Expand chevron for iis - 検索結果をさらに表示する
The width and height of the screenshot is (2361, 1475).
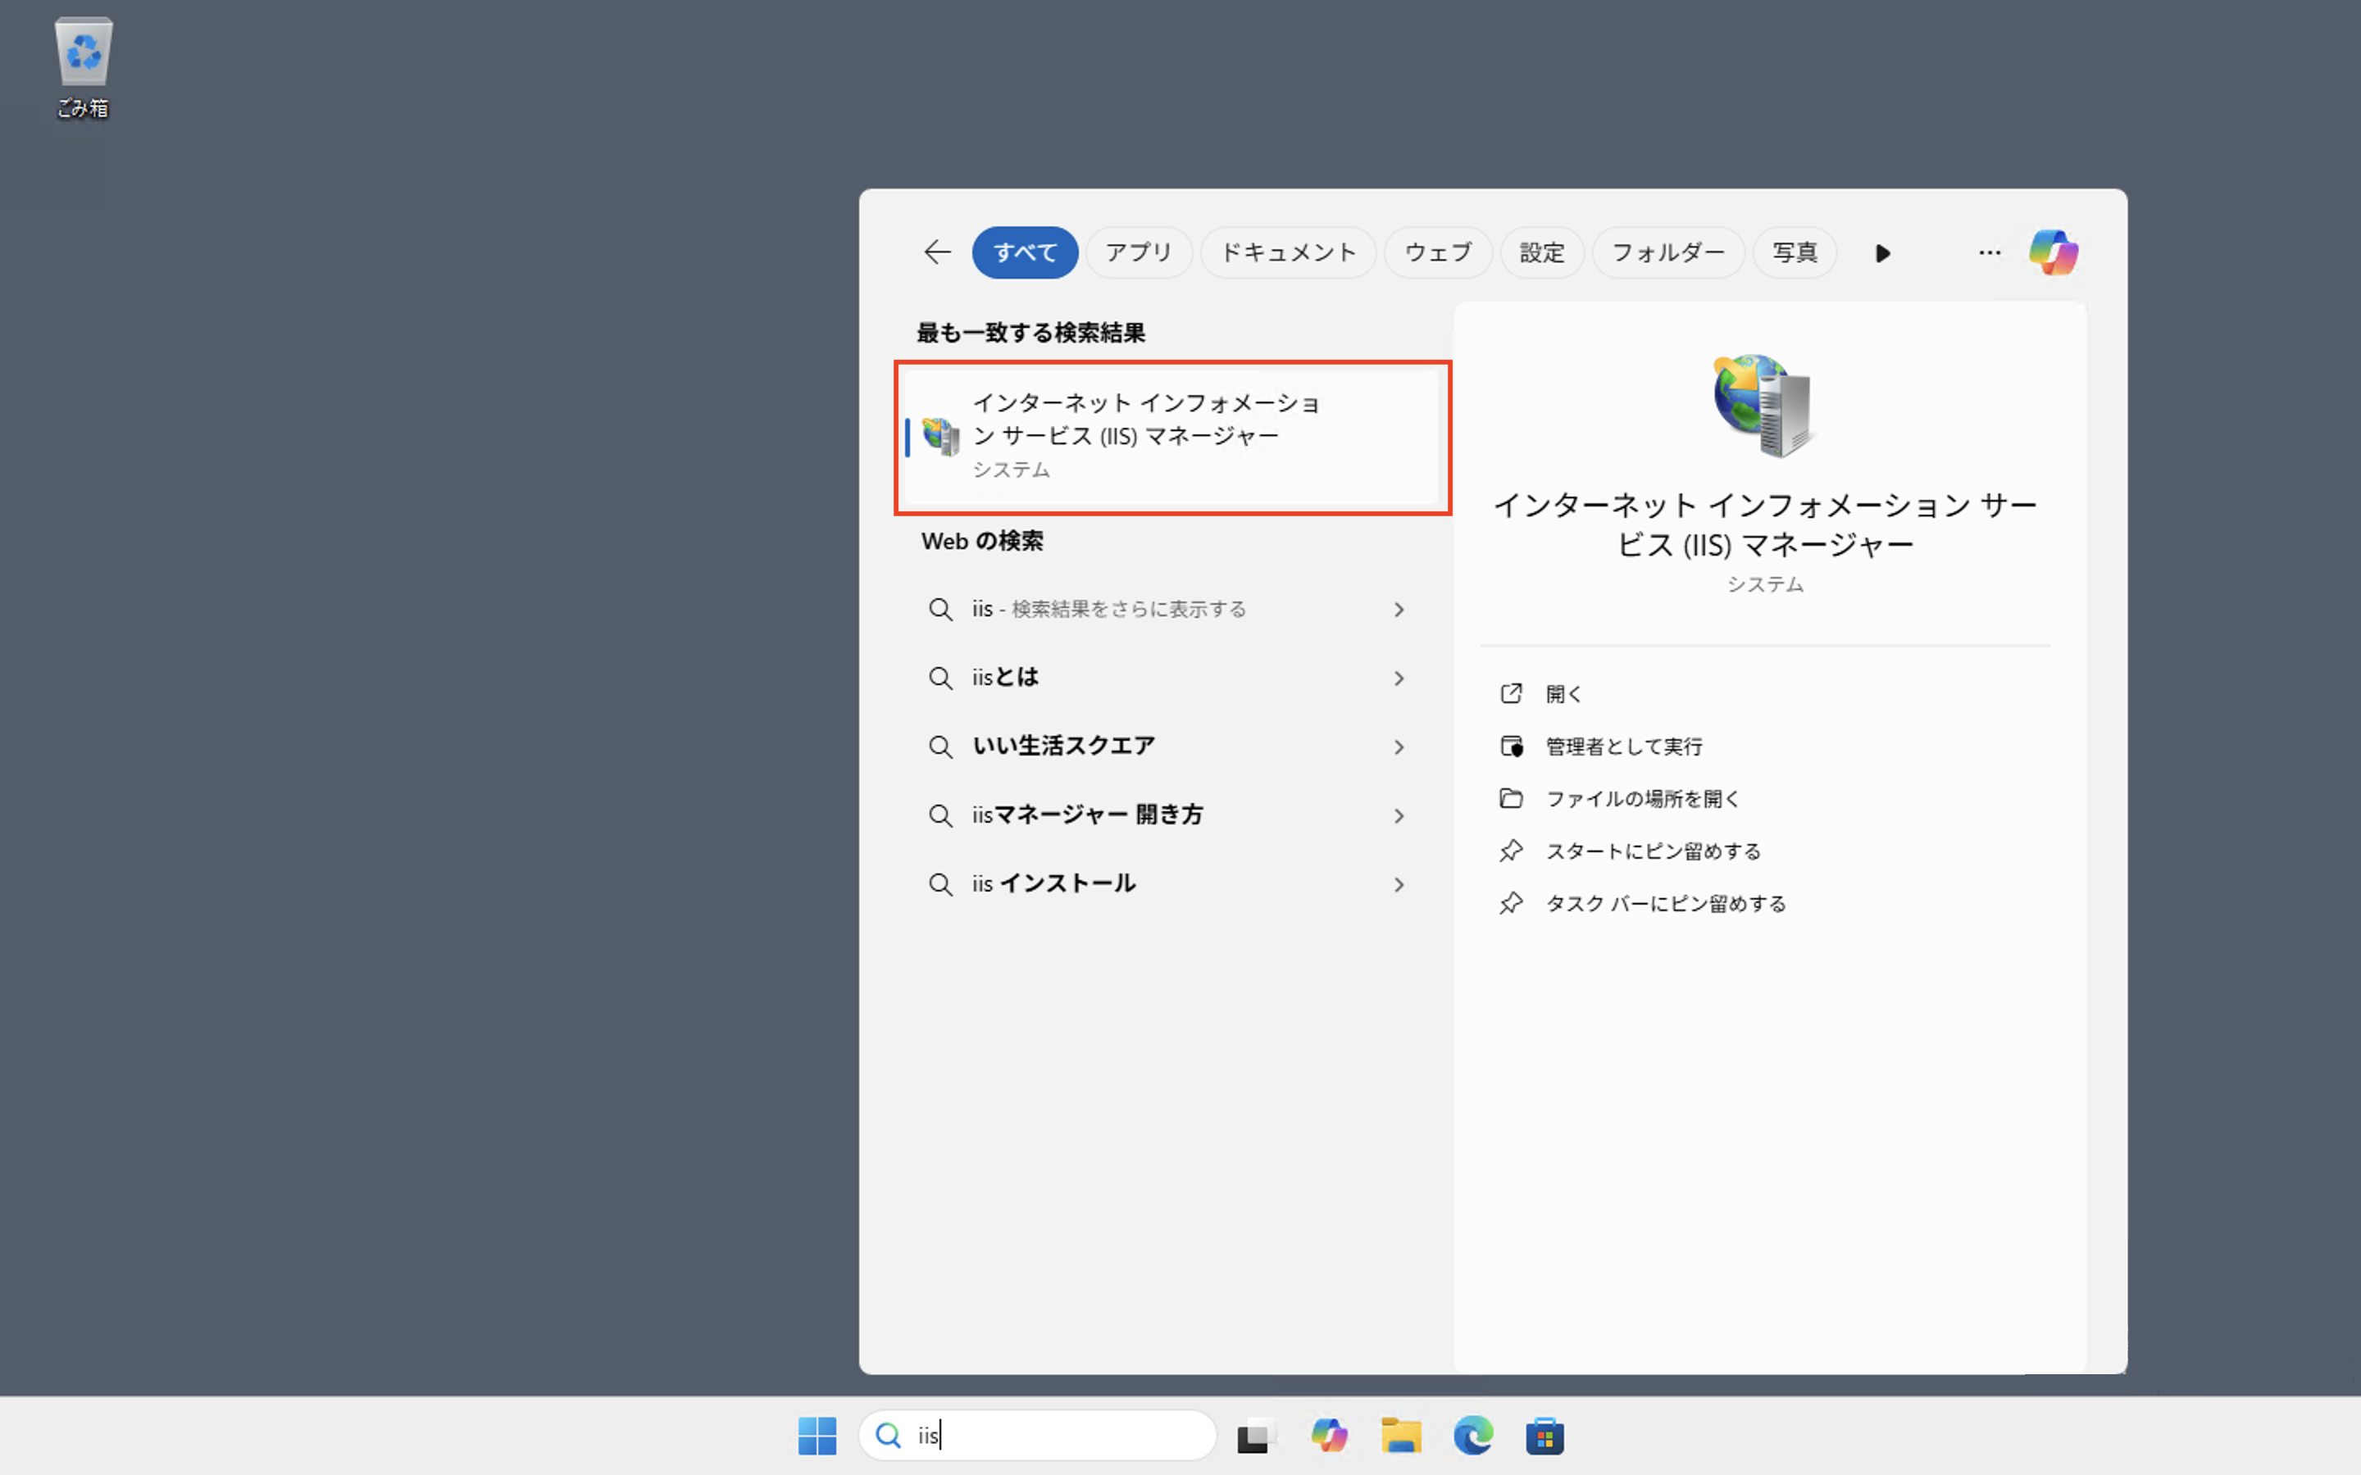click(x=1399, y=610)
